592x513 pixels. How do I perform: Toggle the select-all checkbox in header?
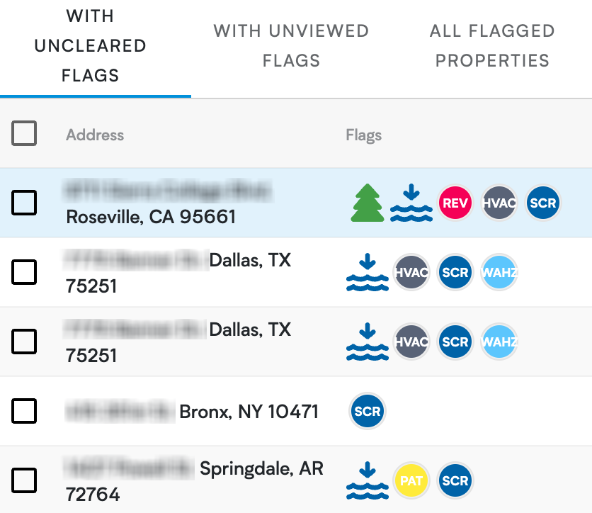pos(24,133)
